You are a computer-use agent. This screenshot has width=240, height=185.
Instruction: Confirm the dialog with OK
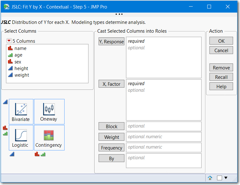tap(221, 41)
